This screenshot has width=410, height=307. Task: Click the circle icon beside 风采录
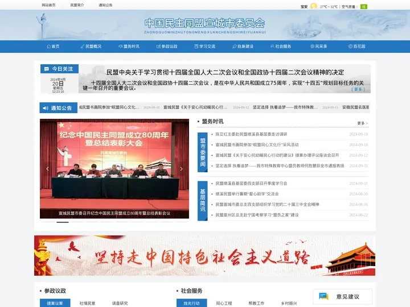click(x=312, y=47)
